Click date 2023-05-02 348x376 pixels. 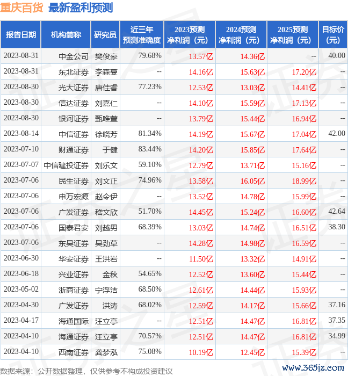(21, 290)
